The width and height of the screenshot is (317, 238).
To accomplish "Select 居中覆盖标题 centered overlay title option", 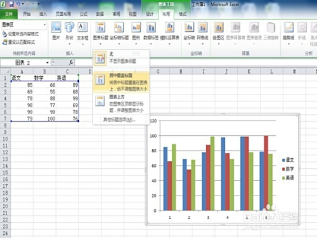I will click(x=121, y=82).
